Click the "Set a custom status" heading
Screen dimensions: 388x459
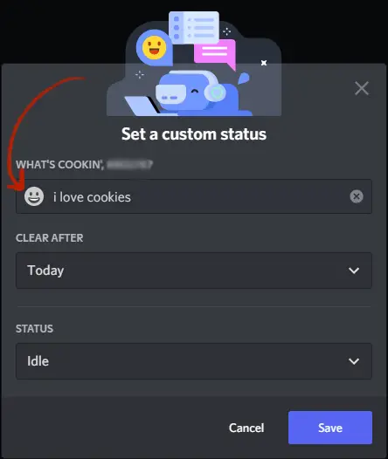point(194,134)
